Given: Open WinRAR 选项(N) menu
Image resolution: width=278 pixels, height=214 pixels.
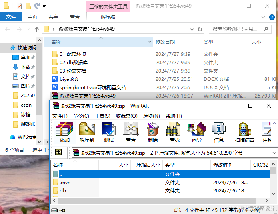Looking at the screenshot, I should click(x=152, y=116).
